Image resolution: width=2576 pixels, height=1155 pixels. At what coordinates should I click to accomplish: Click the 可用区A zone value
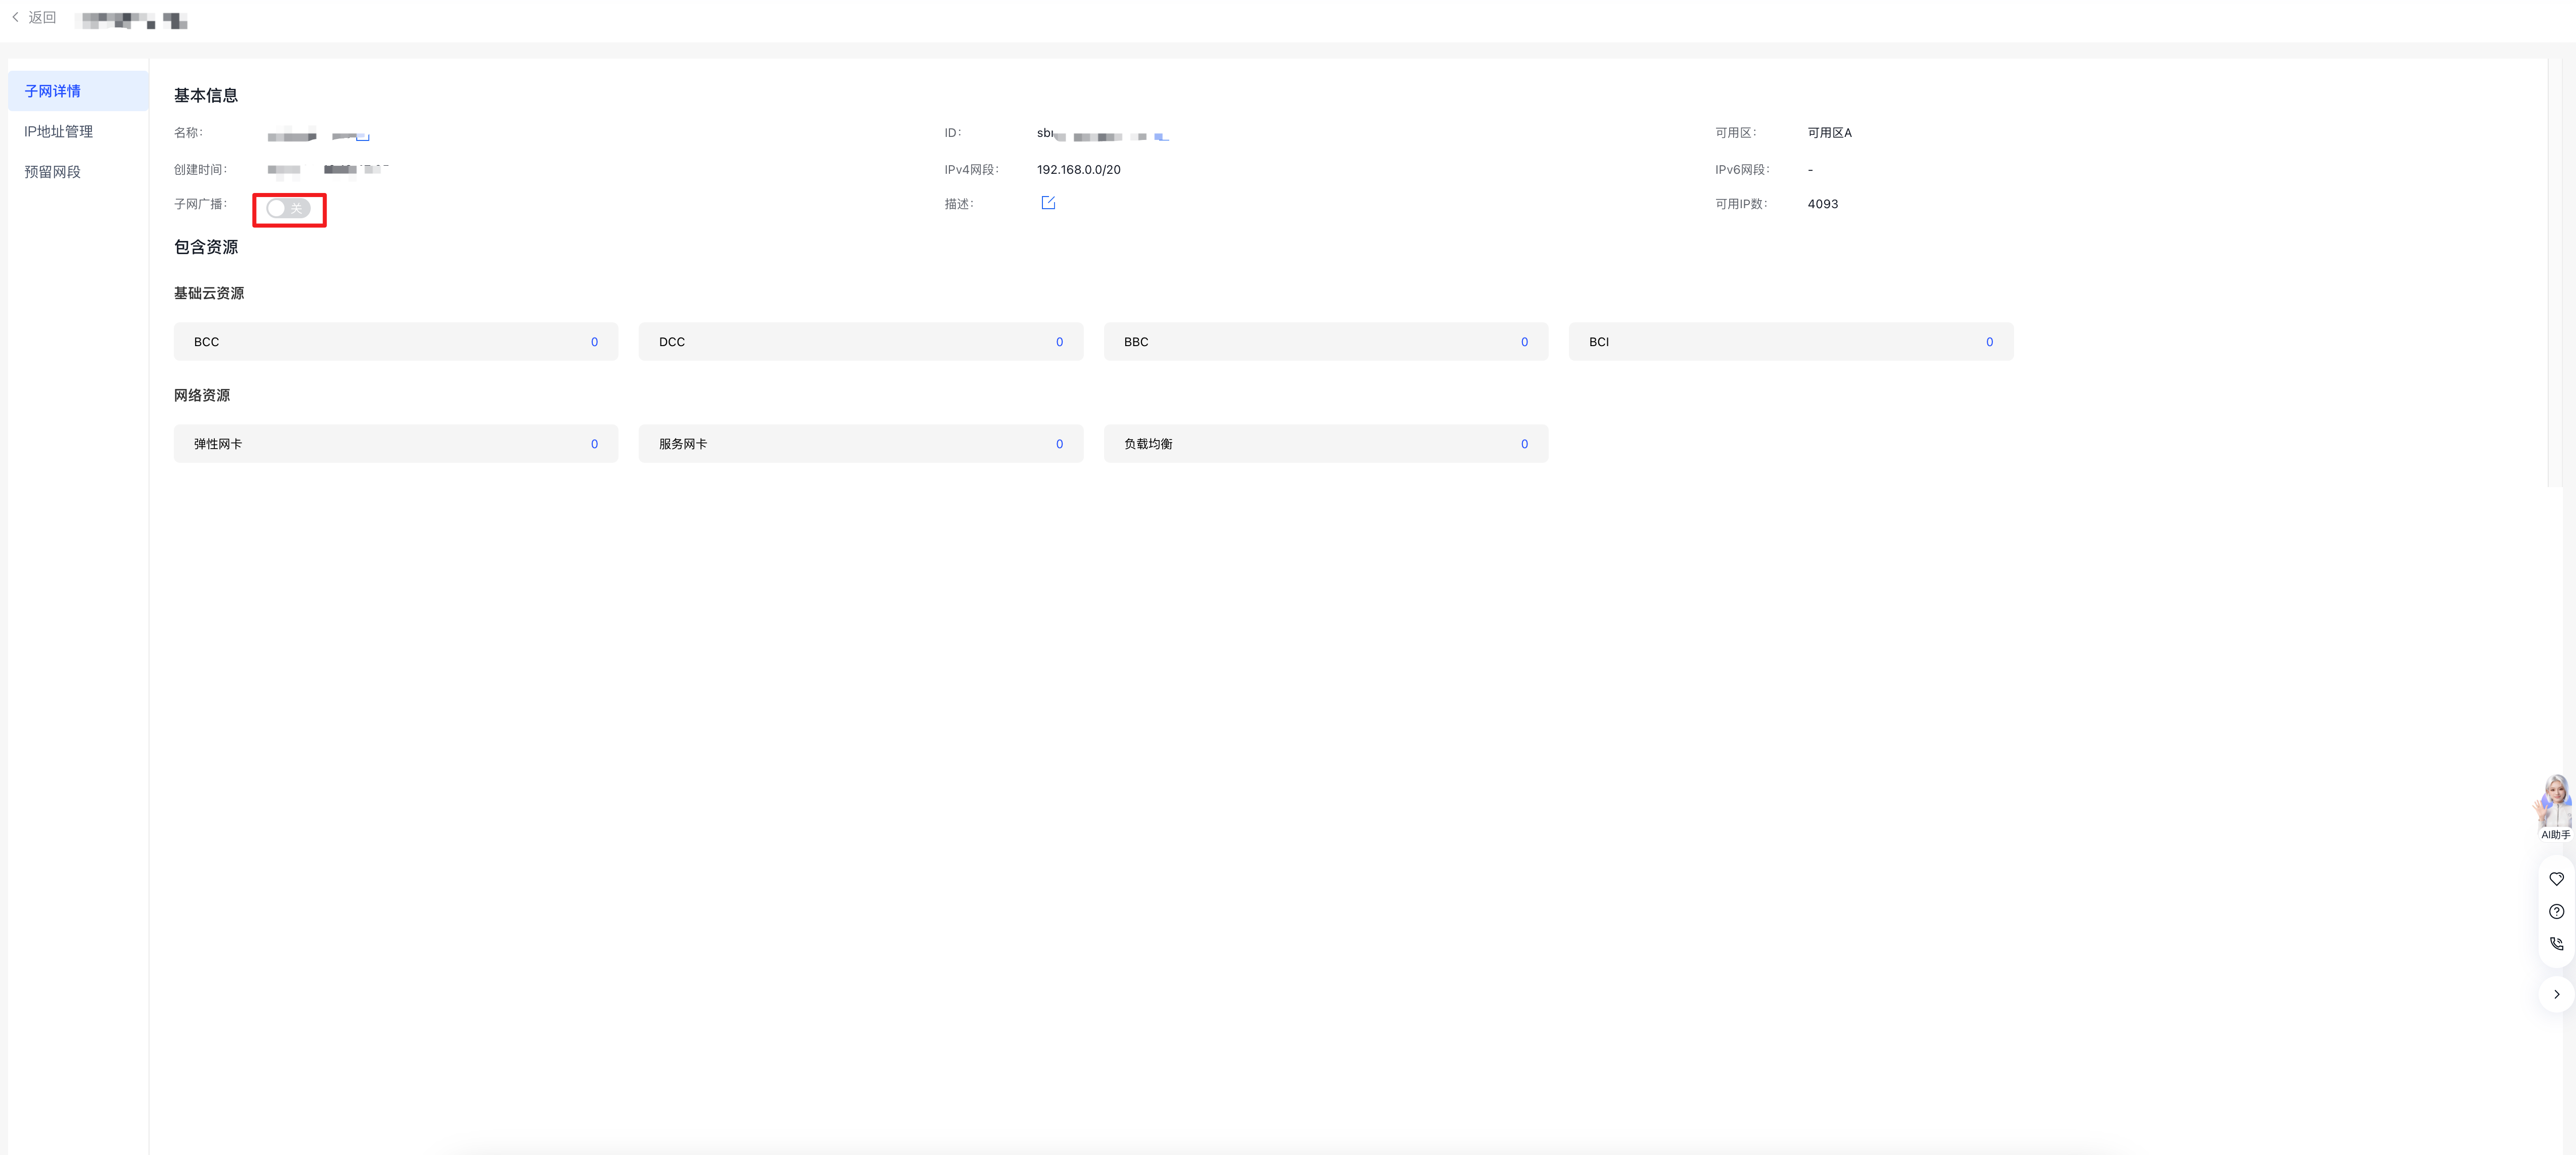tap(1829, 133)
